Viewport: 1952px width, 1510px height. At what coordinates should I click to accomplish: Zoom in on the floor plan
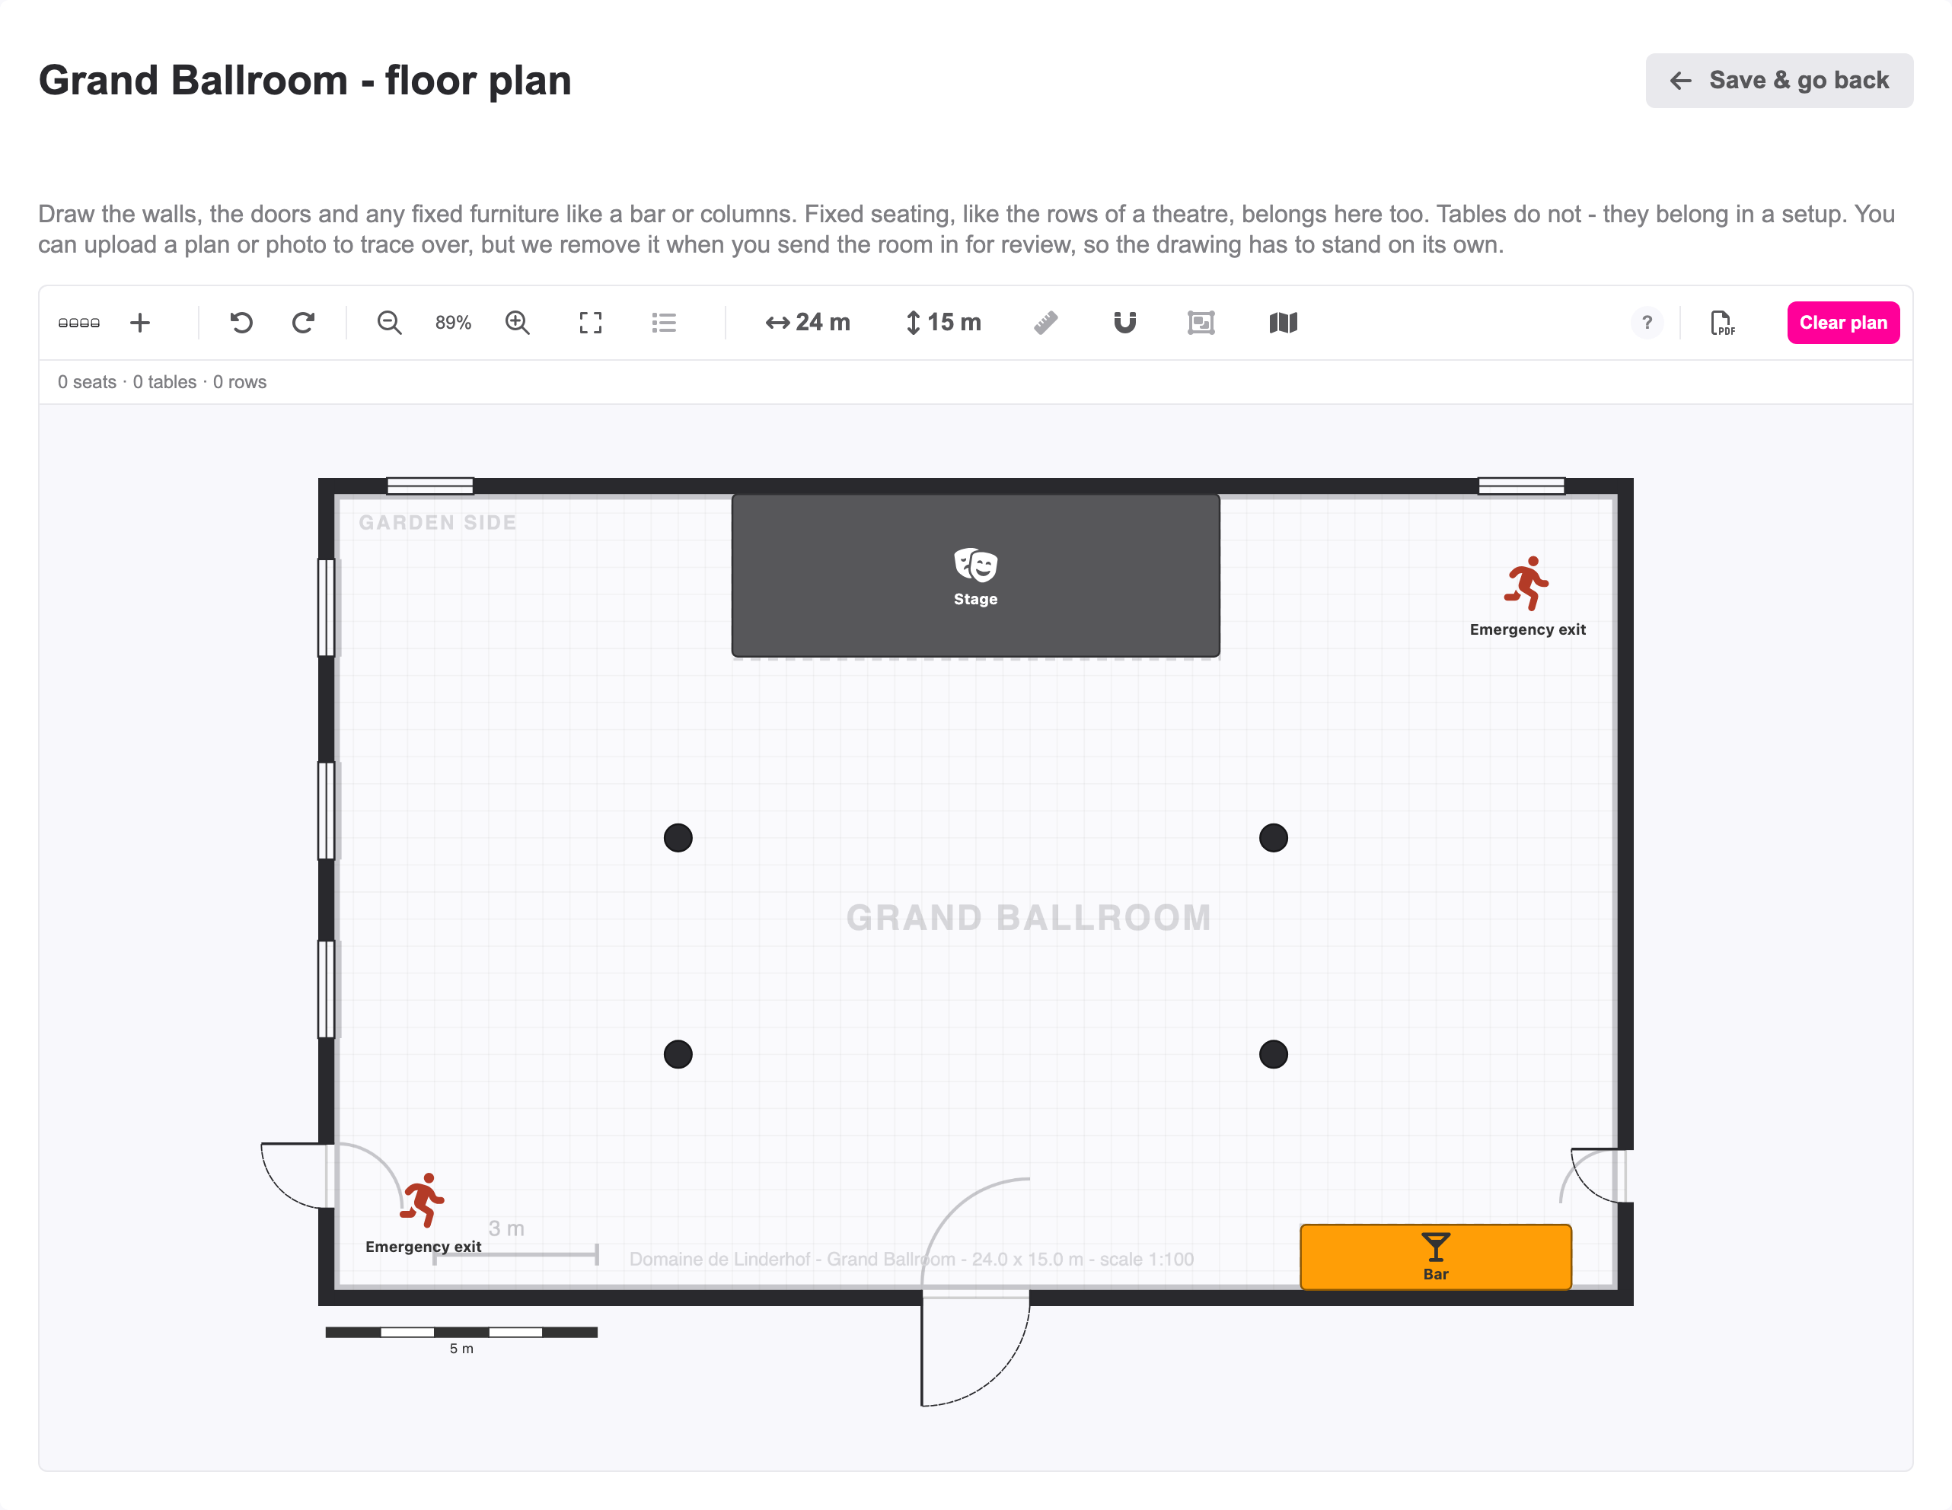tap(518, 323)
